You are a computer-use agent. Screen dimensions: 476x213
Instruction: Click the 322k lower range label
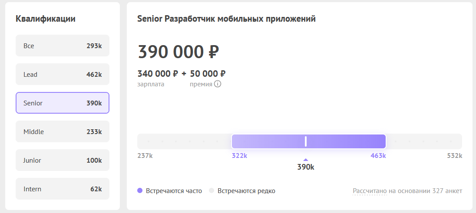tap(239, 156)
